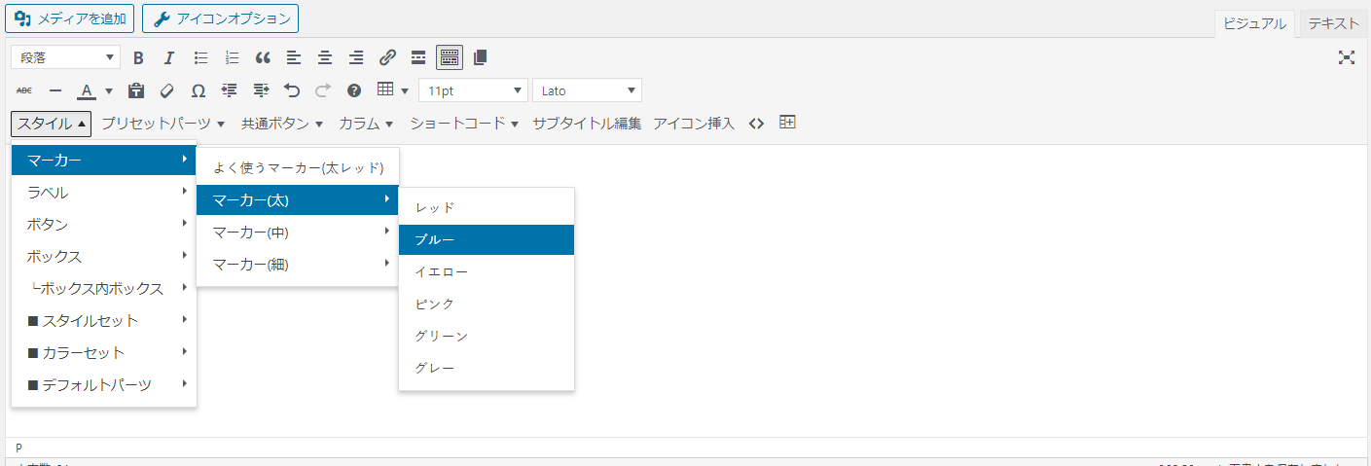Insert a bulleted list

(x=200, y=57)
